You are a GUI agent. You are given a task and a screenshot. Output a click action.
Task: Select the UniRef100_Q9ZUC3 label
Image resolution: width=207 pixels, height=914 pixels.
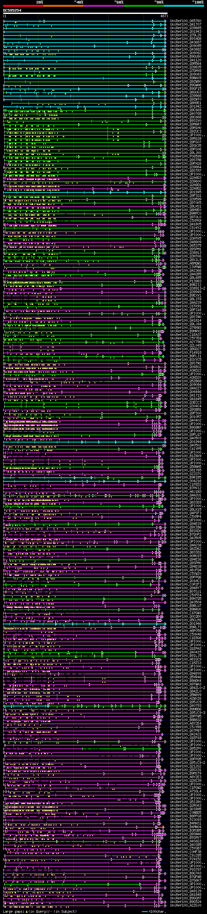186,131
